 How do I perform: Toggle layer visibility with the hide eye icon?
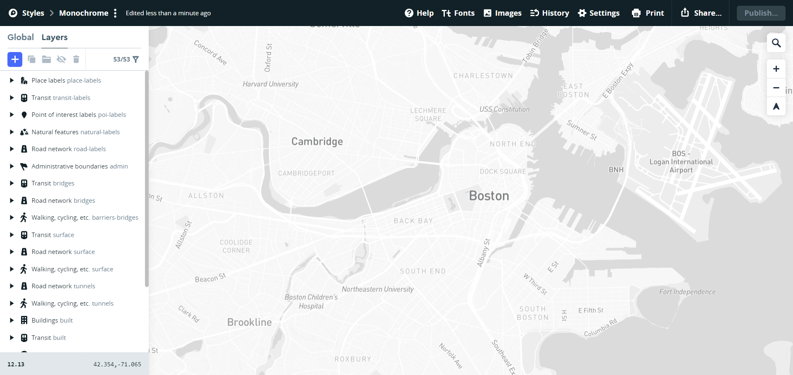pos(61,59)
